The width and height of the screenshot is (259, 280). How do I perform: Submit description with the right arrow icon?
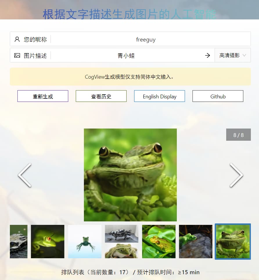207,55
